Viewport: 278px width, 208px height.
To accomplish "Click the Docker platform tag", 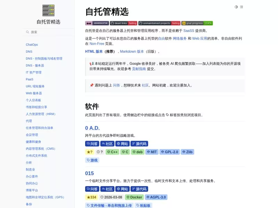I will [134, 197].
